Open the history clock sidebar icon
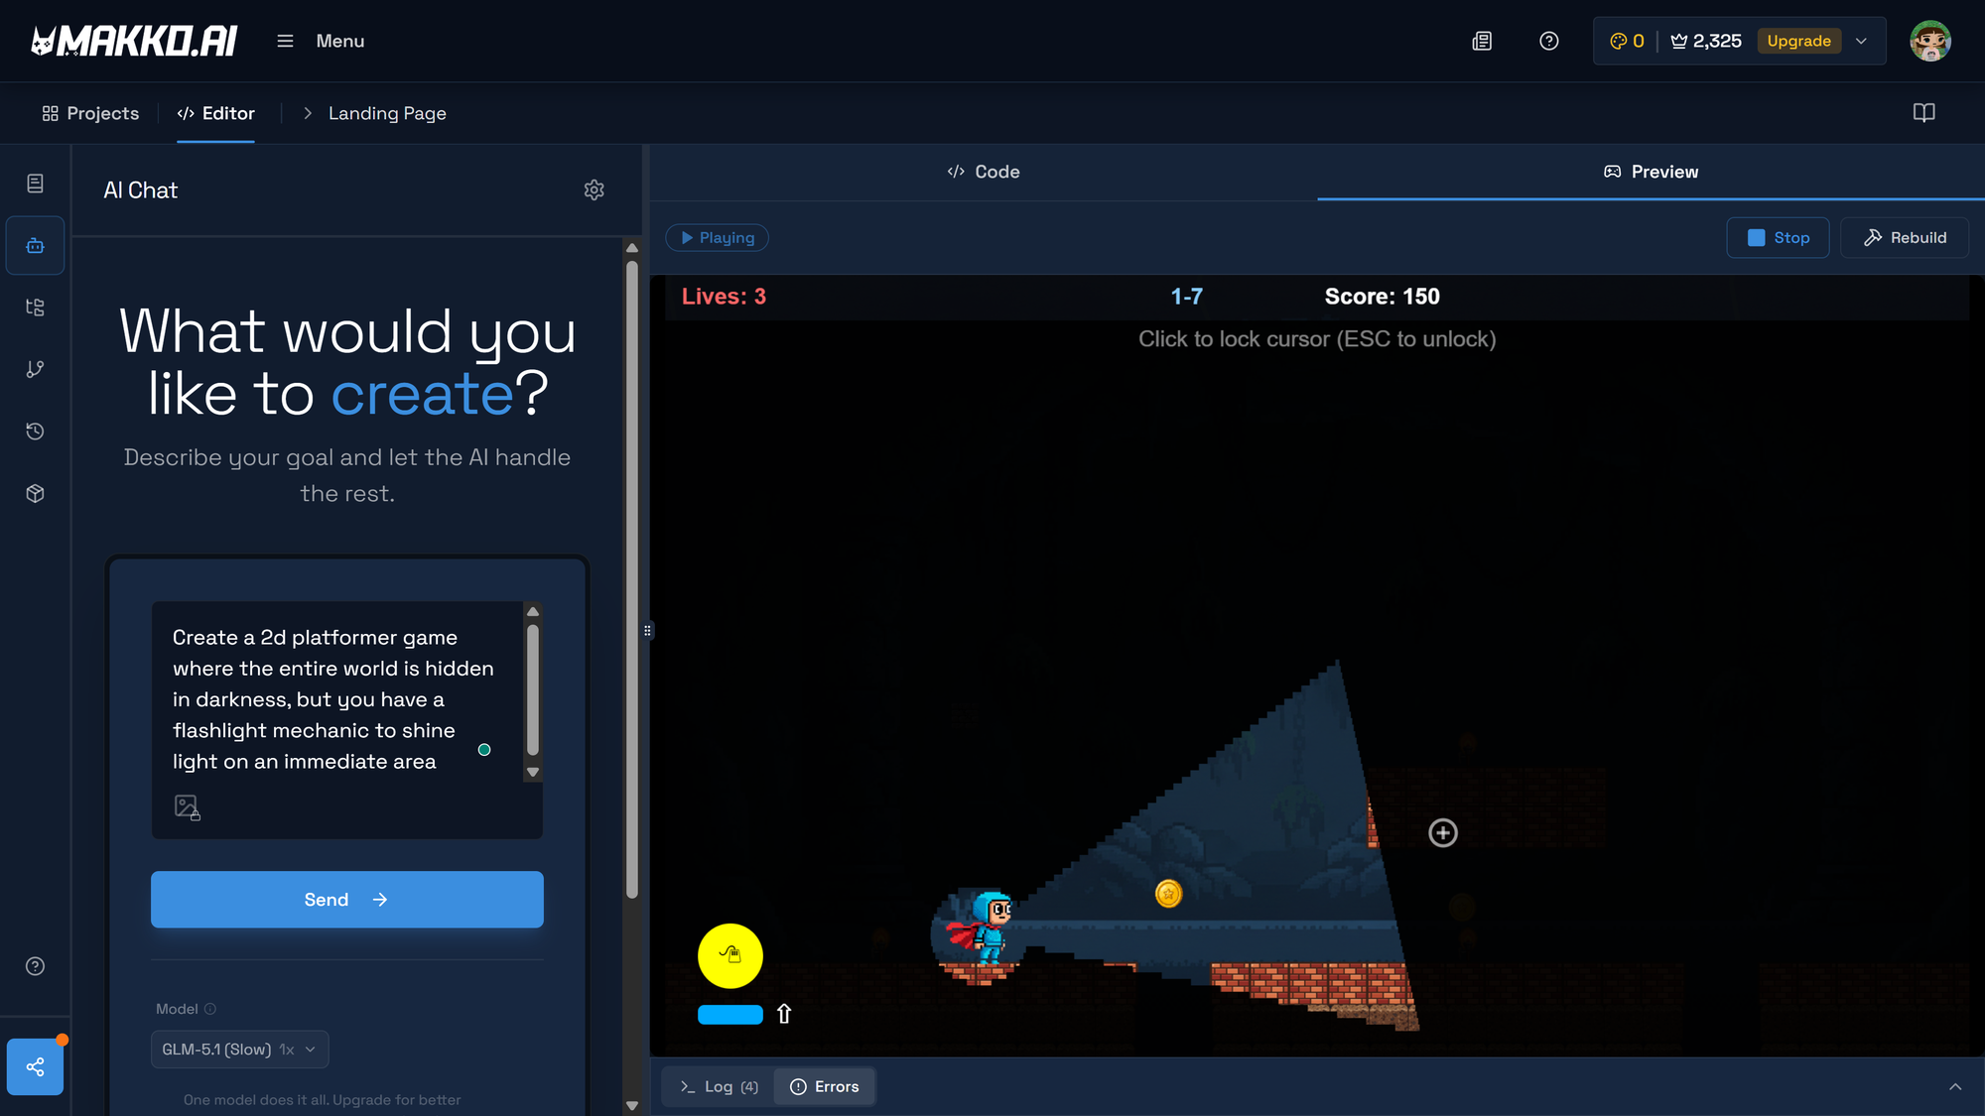 tap(35, 432)
